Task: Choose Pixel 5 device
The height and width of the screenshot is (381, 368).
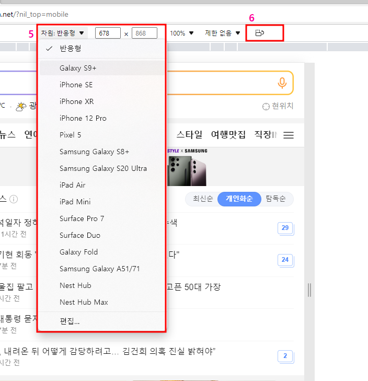Action: point(101,135)
